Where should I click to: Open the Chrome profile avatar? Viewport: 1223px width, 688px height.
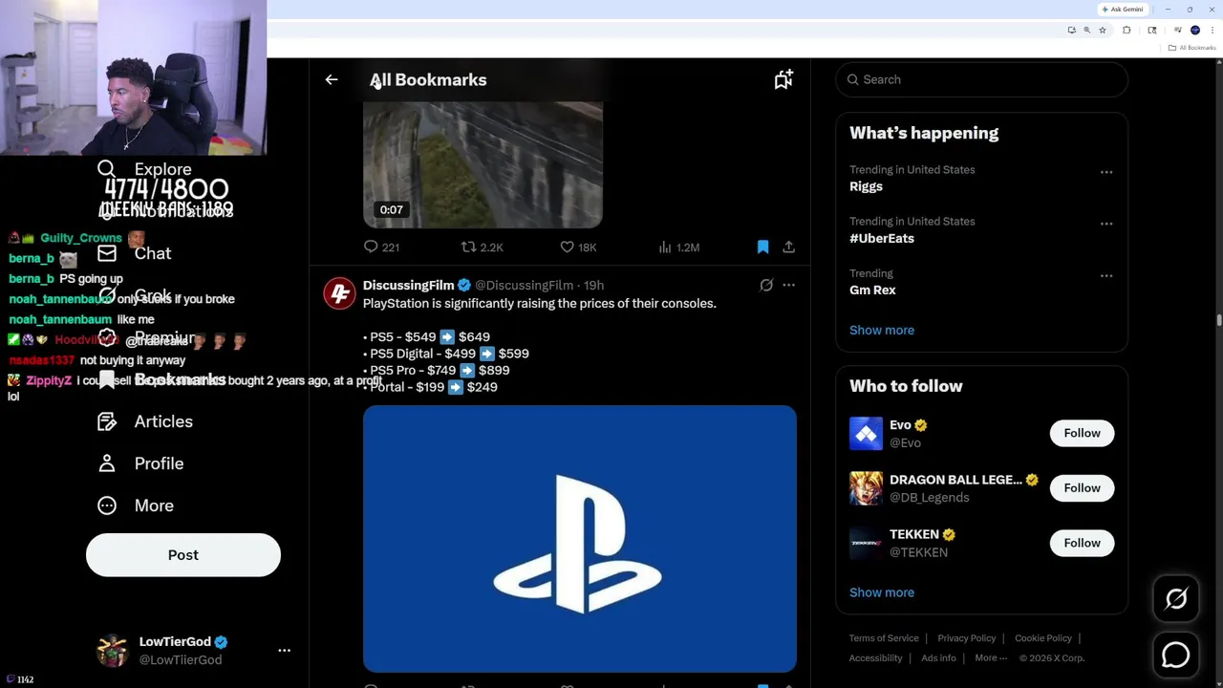pos(1195,30)
